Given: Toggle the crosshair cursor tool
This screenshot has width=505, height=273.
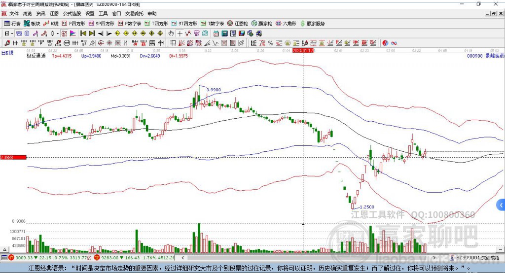Looking at the screenshot, I should tap(180, 34).
